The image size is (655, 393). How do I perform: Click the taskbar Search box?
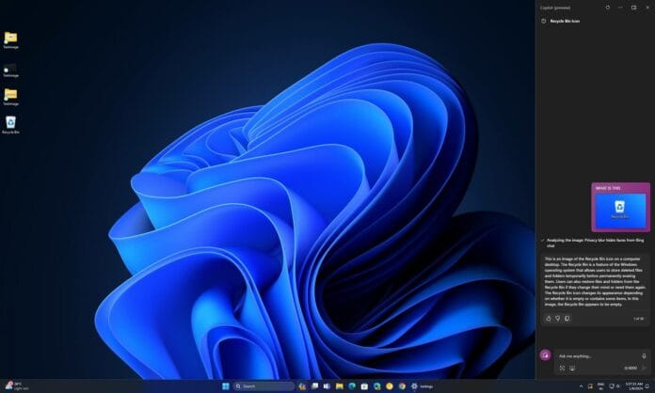(264, 386)
